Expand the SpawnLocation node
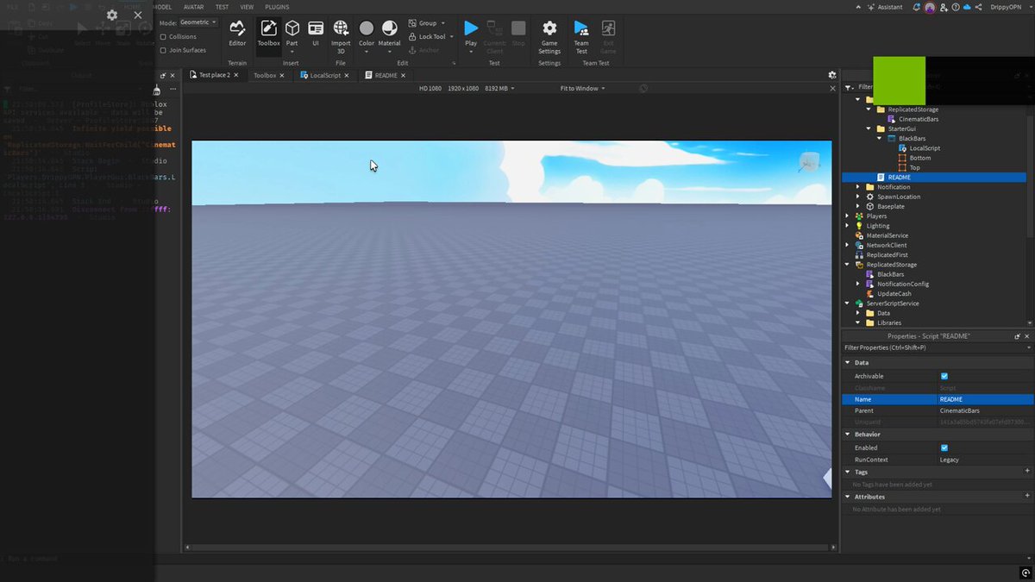The image size is (1035, 582). coord(857,197)
